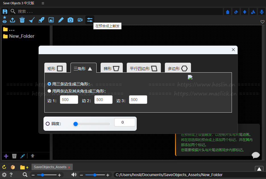Open the hamburger panel menu

tap(43, 3)
